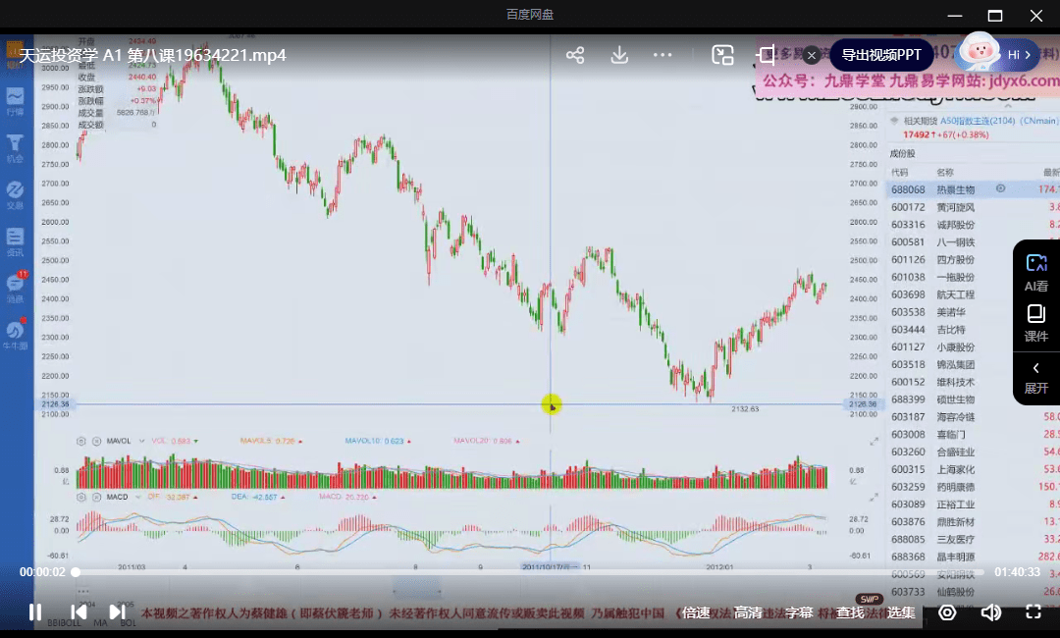The height and width of the screenshot is (638, 1060).
Task: Mute the video volume
Action: pyautogui.click(x=990, y=612)
